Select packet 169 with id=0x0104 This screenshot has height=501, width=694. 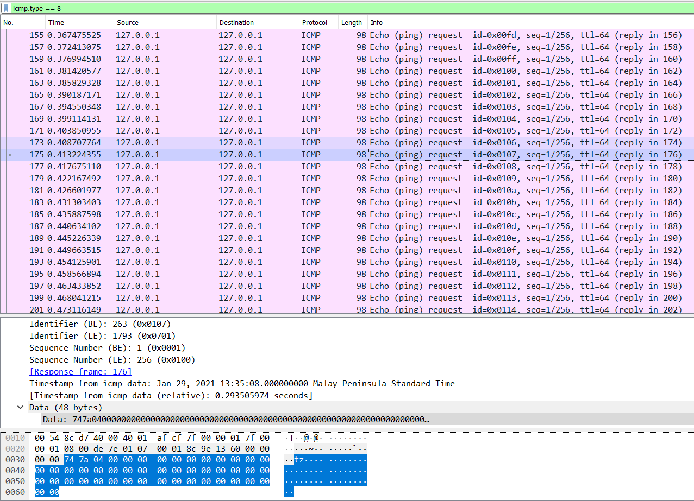coord(347,119)
